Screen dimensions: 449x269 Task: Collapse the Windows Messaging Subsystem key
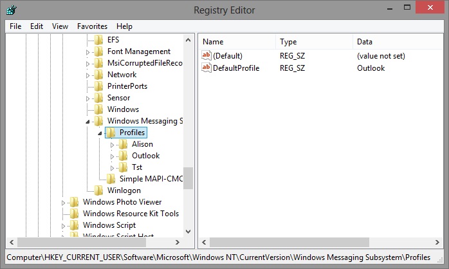coord(87,122)
